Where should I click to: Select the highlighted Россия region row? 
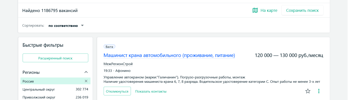(x=50, y=81)
